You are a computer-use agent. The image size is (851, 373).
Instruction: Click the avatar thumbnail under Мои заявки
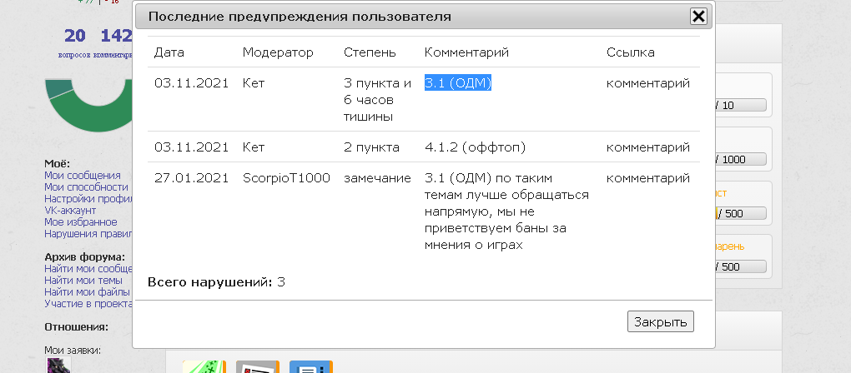tap(58, 366)
